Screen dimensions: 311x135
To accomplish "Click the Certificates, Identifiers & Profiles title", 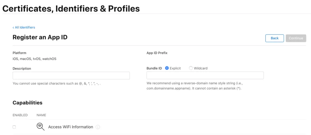I will point(71,8).
